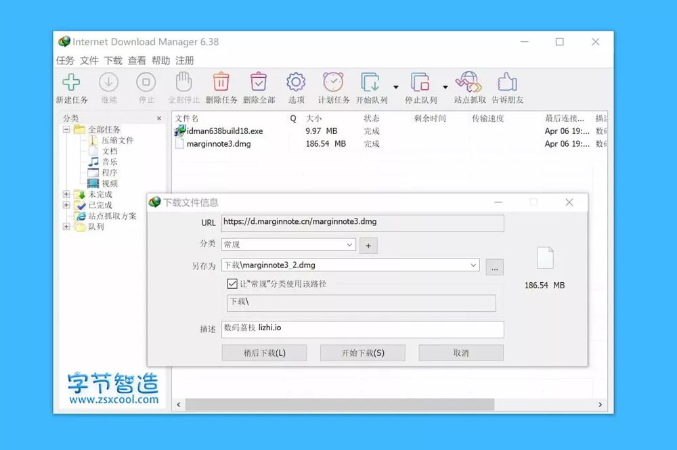
Task: Open the 站点抓取 site grabber icon
Action: pos(469,82)
